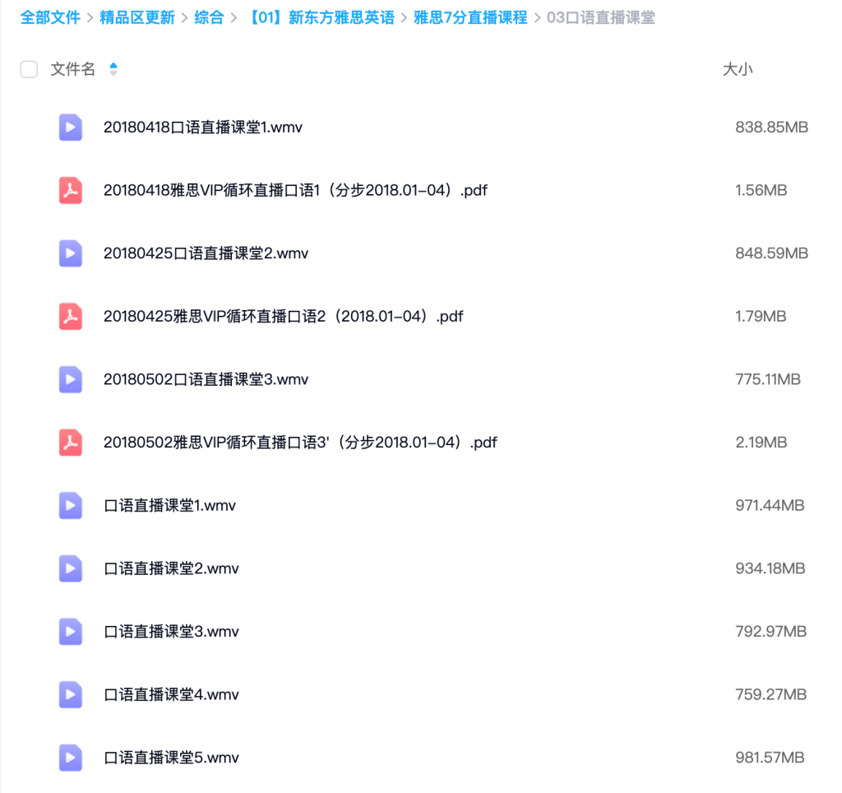The image size is (842, 793).
Task: Navigate back to 雅思7分直播课程 folder
Action: pyautogui.click(x=470, y=18)
